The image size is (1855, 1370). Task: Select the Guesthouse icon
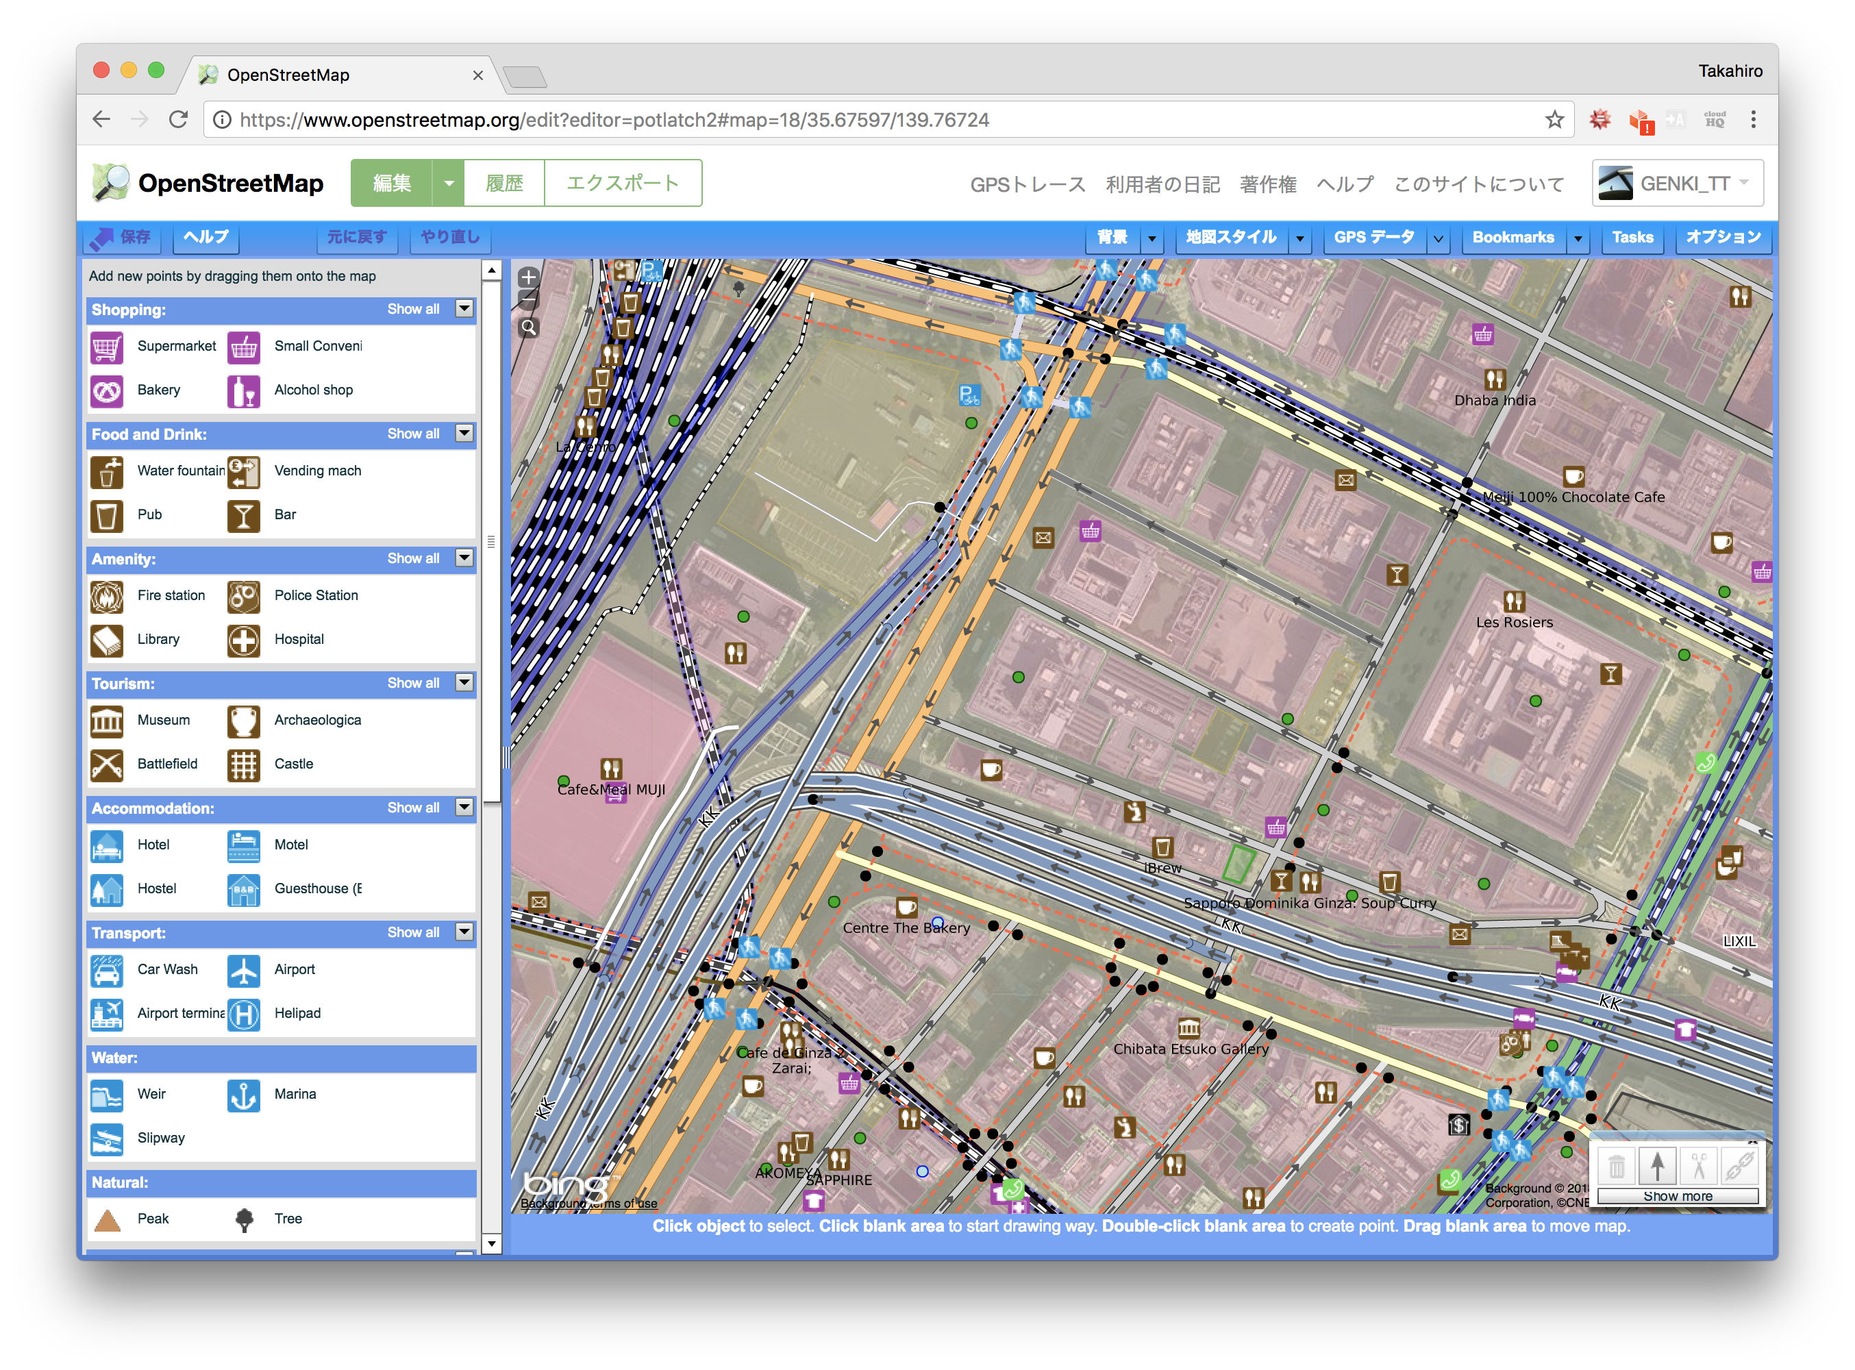coord(244,890)
